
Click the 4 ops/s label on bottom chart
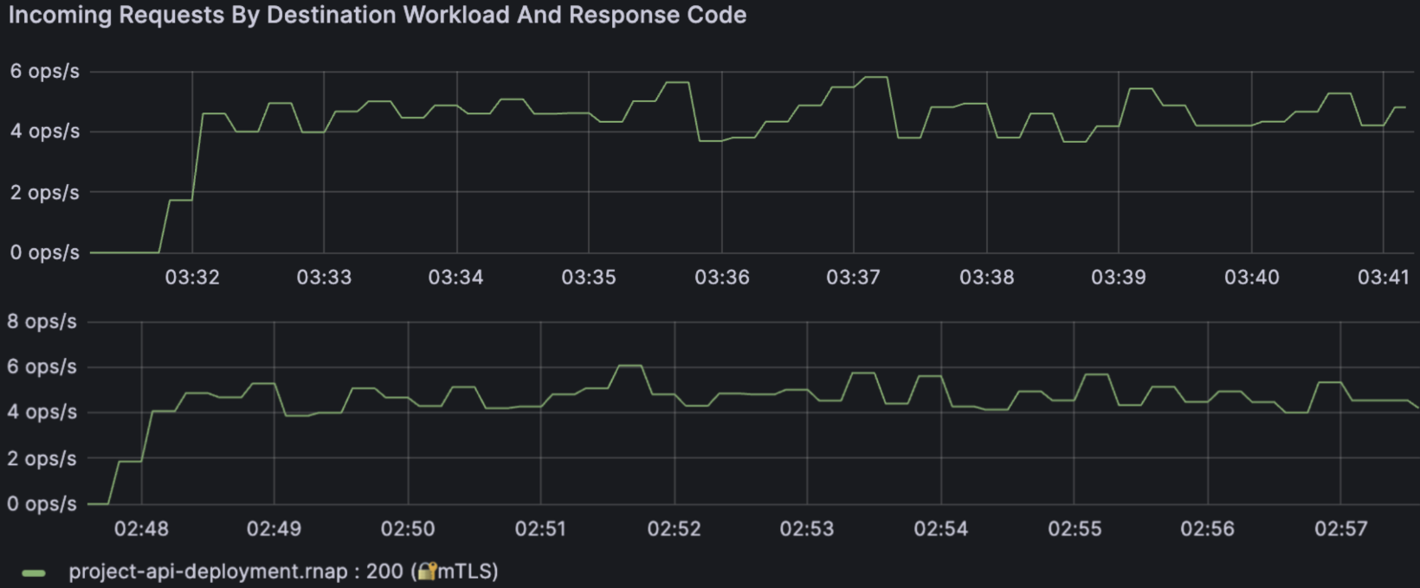click(x=42, y=412)
